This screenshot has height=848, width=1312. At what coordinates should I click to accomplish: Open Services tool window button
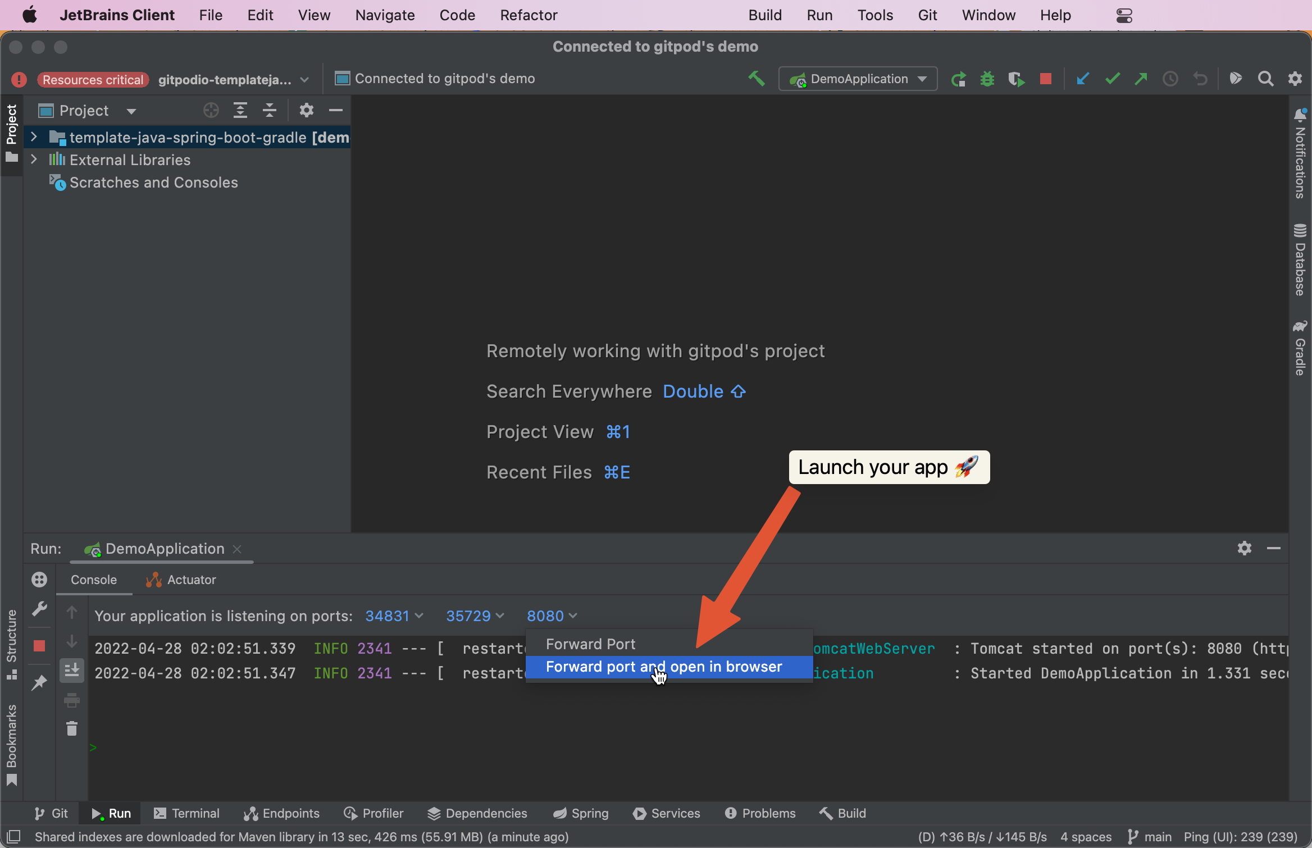pyautogui.click(x=667, y=813)
